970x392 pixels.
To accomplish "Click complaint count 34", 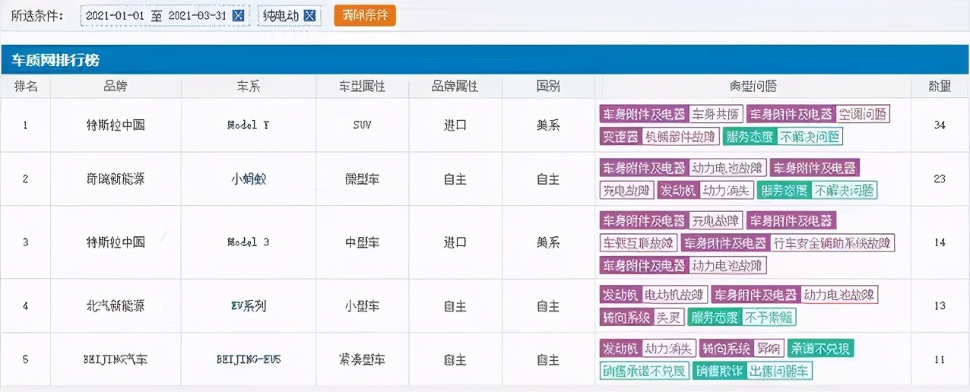I will 940,125.
